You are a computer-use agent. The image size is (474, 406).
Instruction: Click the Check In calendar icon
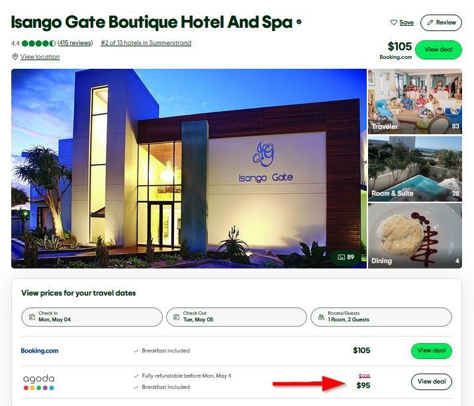pyautogui.click(x=32, y=317)
